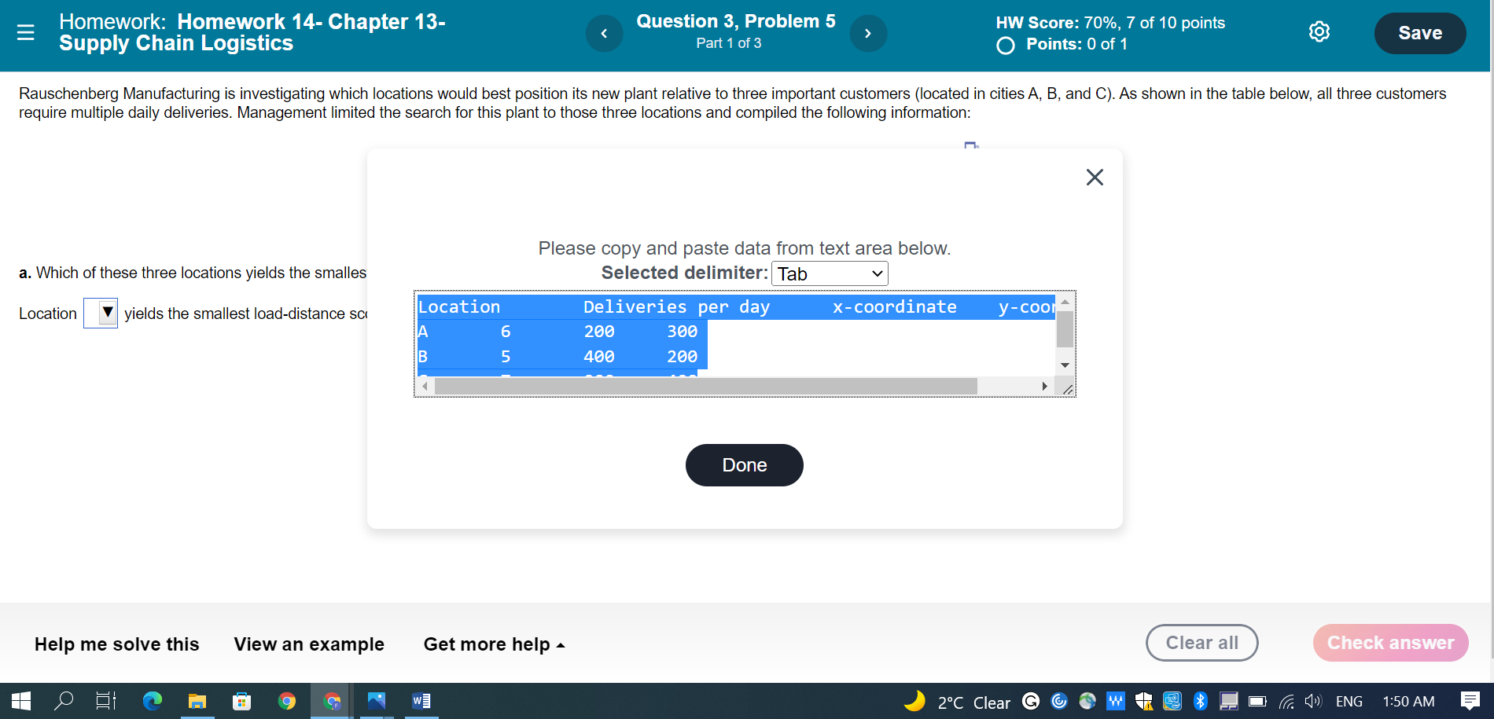Open the Location answer dropdown

click(x=101, y=313)
